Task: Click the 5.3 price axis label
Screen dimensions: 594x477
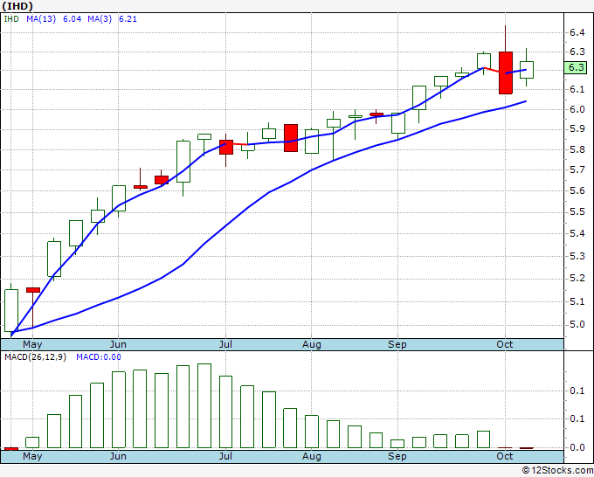Action: [x=577, y=257]
